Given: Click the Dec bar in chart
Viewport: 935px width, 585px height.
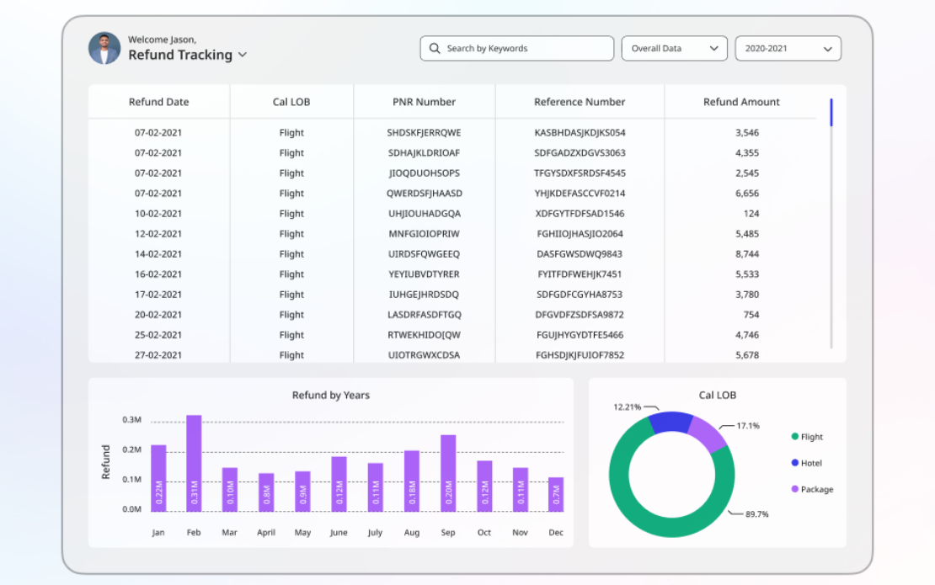Looking at the screenshot, I should tap(556, 494).
